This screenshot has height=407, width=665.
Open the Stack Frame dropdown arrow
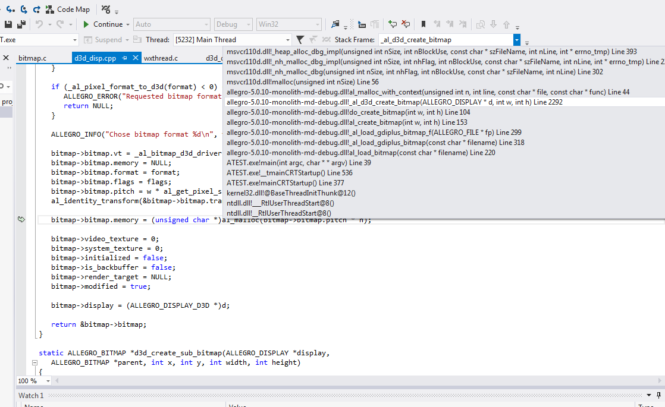[x=517, y=40]
